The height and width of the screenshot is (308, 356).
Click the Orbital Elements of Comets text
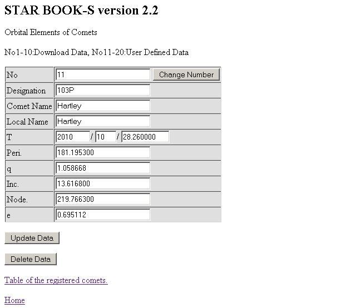pos(51,32)
